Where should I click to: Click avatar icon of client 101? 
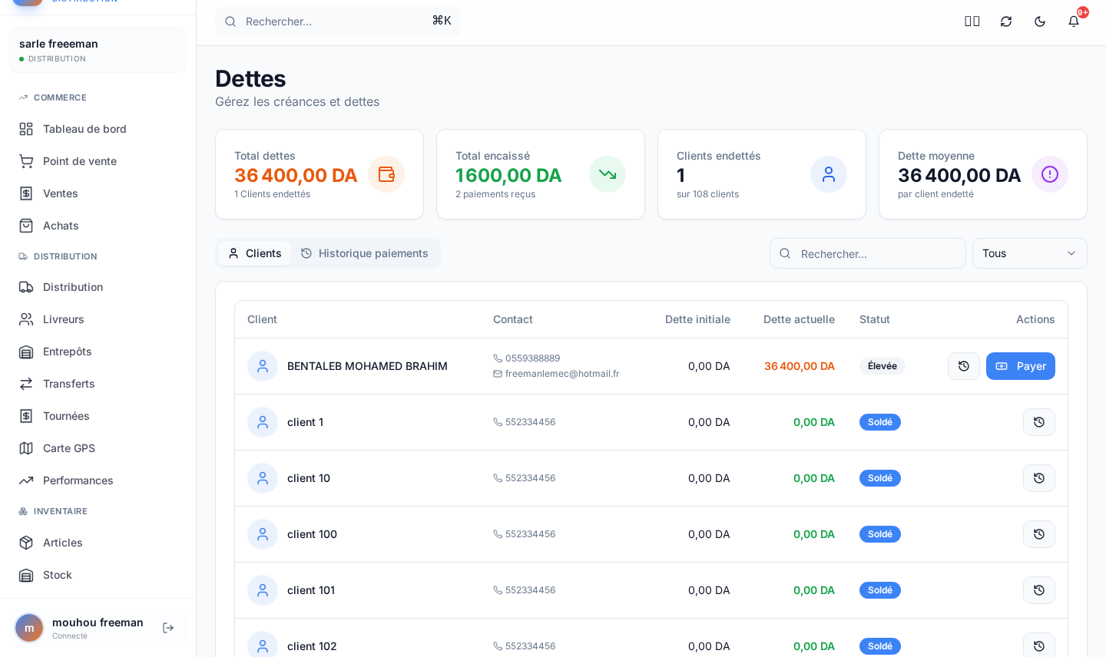pos(263,590)
